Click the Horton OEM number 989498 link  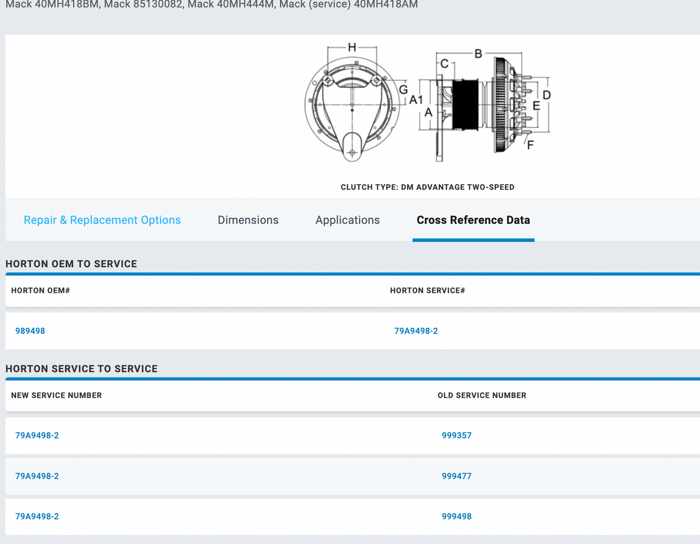click(x=30, y=331)
